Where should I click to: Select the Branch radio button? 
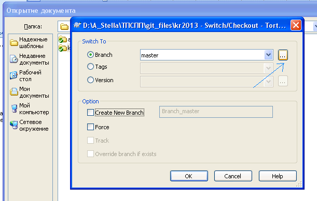pos(90,55)
